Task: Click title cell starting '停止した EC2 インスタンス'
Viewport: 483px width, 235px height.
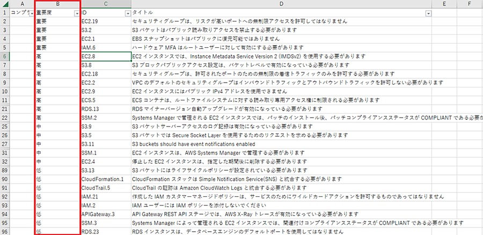Action: pyautogui.click(x=281, y=161)
